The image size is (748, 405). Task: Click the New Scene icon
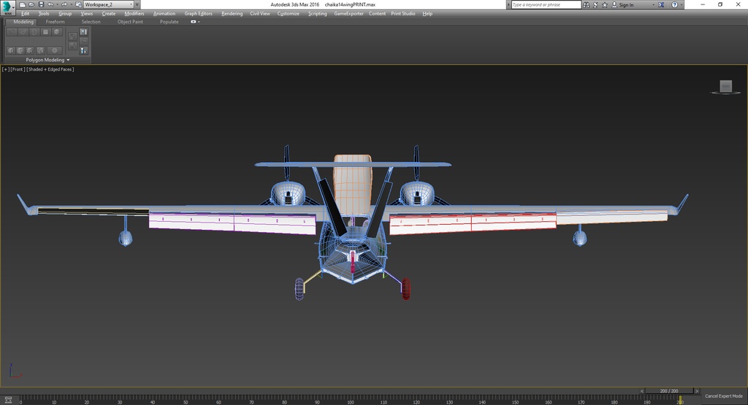(x=23, y=4)
